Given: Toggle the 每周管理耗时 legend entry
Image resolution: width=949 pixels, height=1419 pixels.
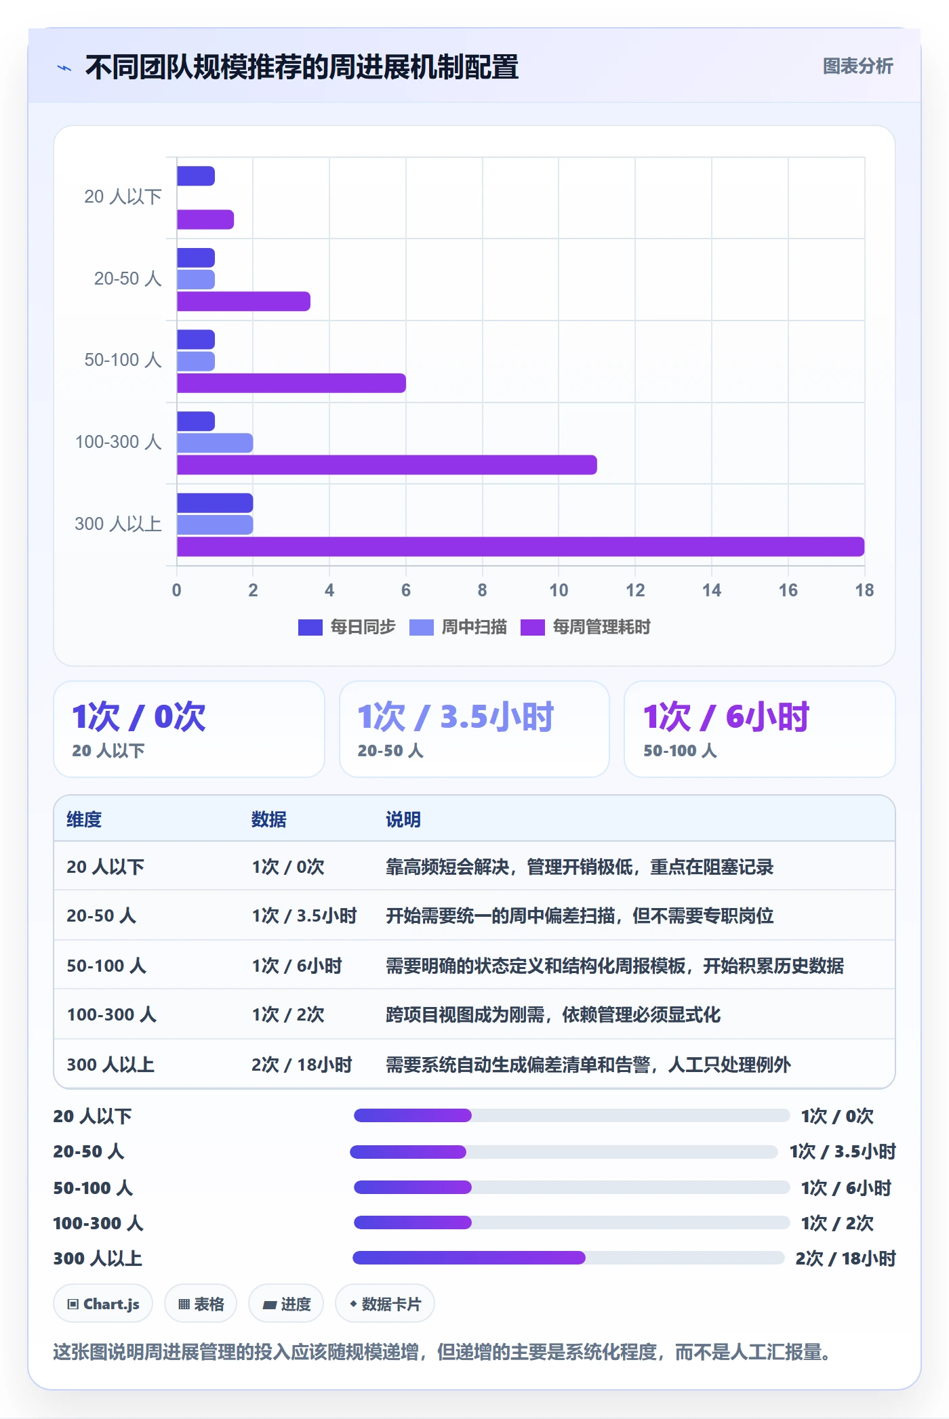Looking at the screenshot, I should tap(586, 628).
